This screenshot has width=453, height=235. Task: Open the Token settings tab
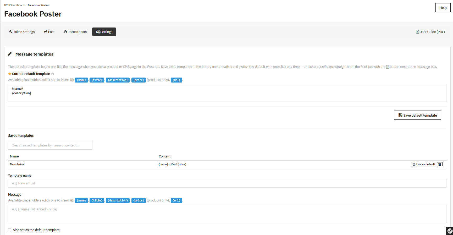[22, 32]
